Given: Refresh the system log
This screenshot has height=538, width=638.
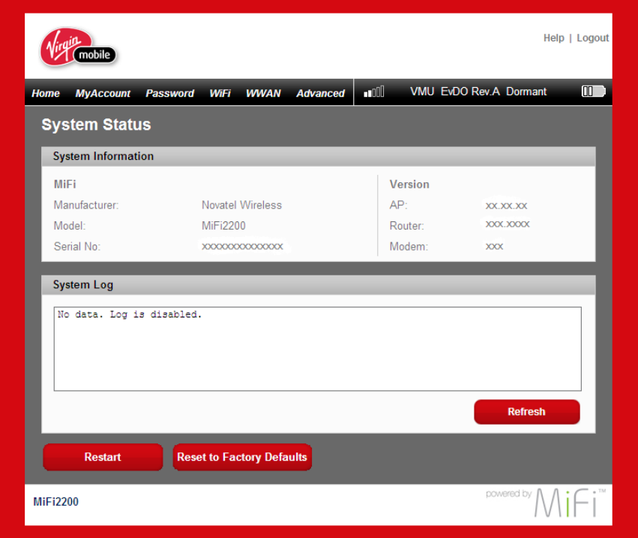Looking at the screenshot, I should 526,412.
